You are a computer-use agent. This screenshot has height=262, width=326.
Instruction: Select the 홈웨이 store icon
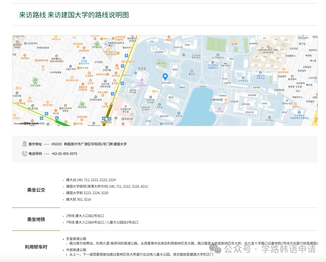(296, 104)
